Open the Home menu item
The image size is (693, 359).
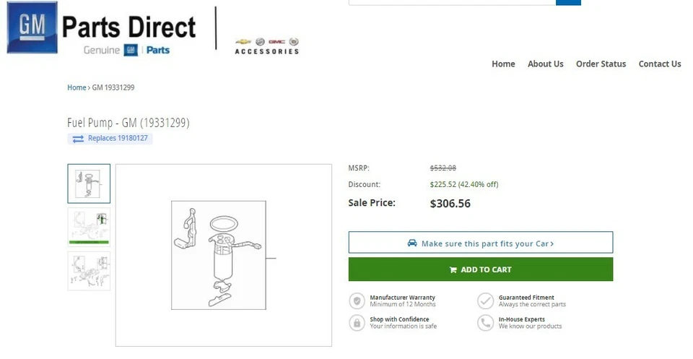[503, 64]
